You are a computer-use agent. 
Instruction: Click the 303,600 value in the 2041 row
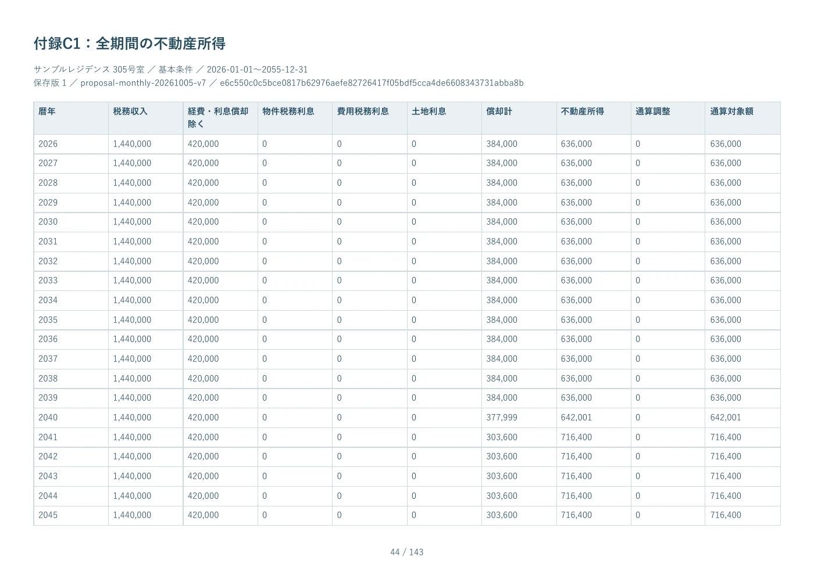[519, 437]
